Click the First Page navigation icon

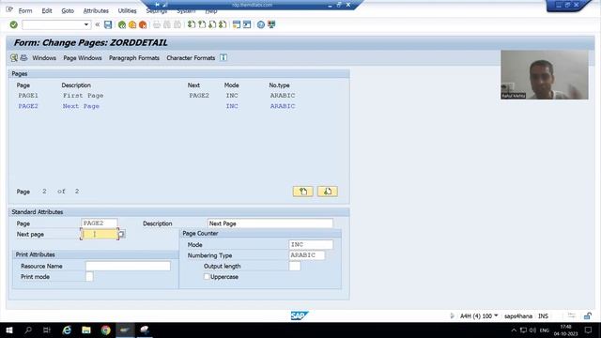pos(192,25)
